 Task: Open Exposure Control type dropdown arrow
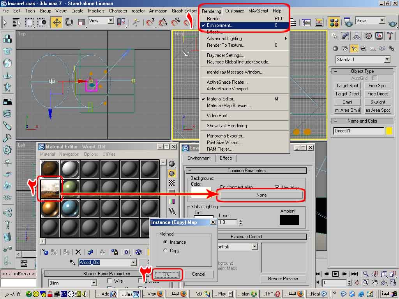pos(255,246)
